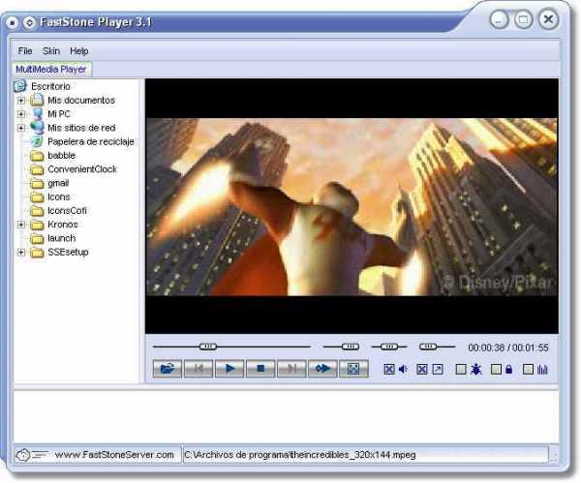Click the clock icon in status bar
Viewport: 581px width, 483px height.
tap(23, 455)
